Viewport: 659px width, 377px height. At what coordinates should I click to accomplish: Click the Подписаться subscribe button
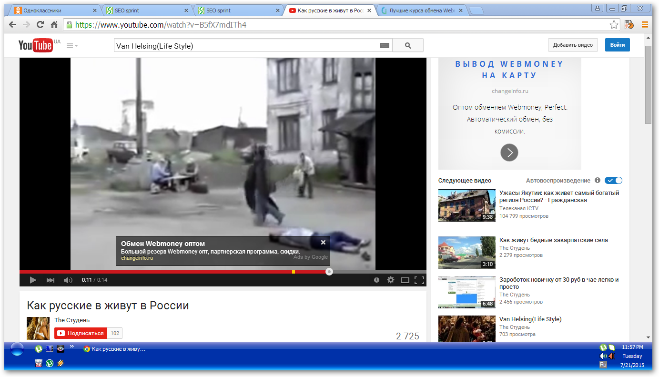point(81,333)
